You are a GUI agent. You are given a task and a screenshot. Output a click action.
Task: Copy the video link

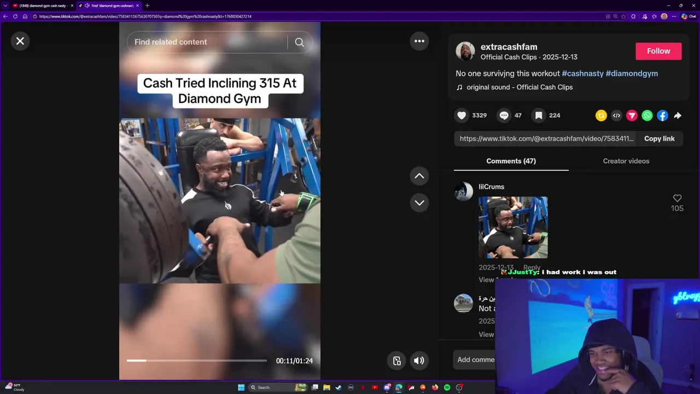[x=659, y=138]
